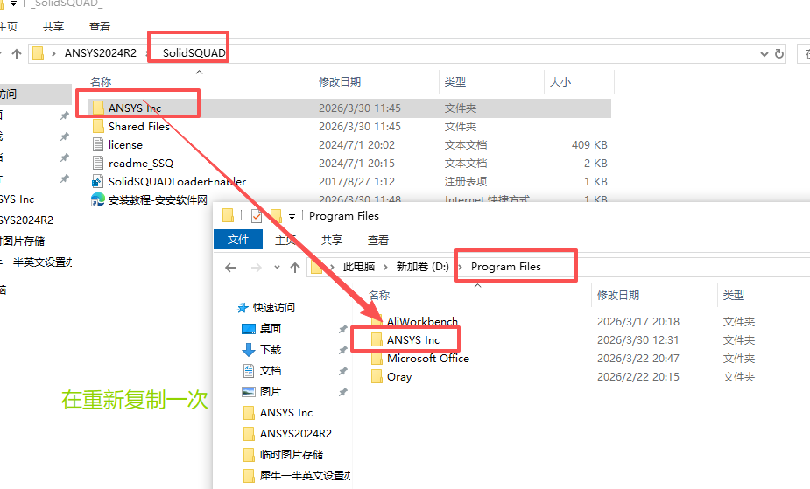Open the recent locations dropdown in Program Files
Viewport: 810px width, 489px height.
coord(277,267)
